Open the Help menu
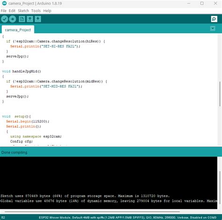The width and height of the screenshot is (222, 220). tap(47, 11)
